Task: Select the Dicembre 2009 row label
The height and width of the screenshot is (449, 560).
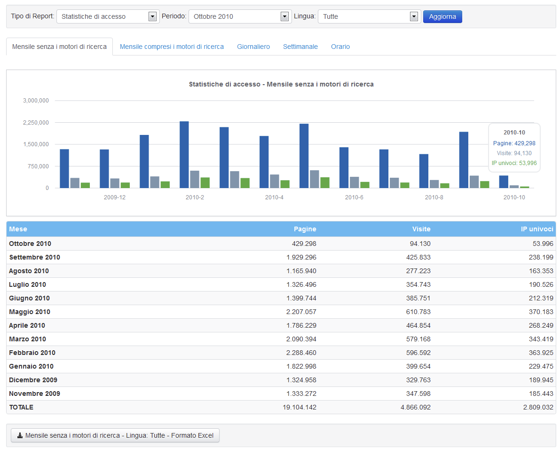Action: click(33, 380)
